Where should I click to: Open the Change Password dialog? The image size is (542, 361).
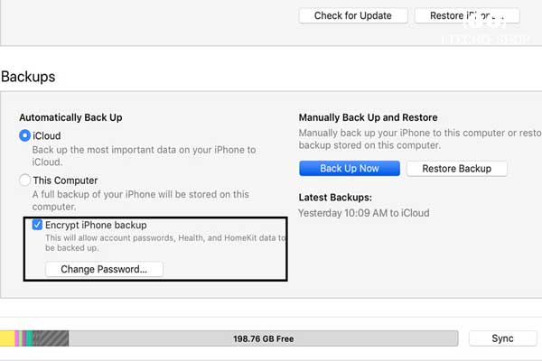click(104, 269)
